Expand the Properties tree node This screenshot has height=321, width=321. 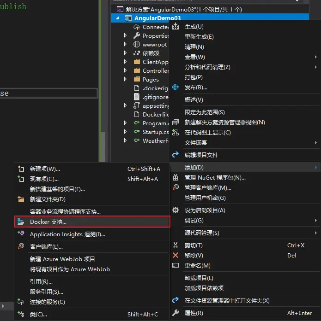coord(125,35)
